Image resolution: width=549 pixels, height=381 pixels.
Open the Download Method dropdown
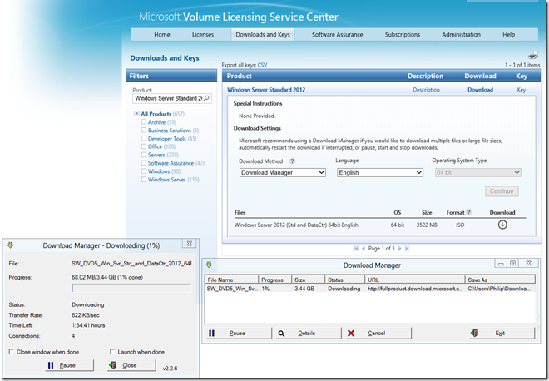point(283,172)
